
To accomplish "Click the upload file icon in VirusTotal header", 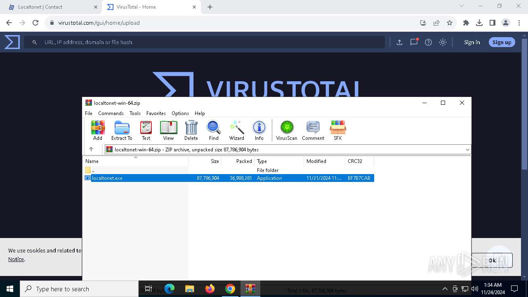I will 399,42.
